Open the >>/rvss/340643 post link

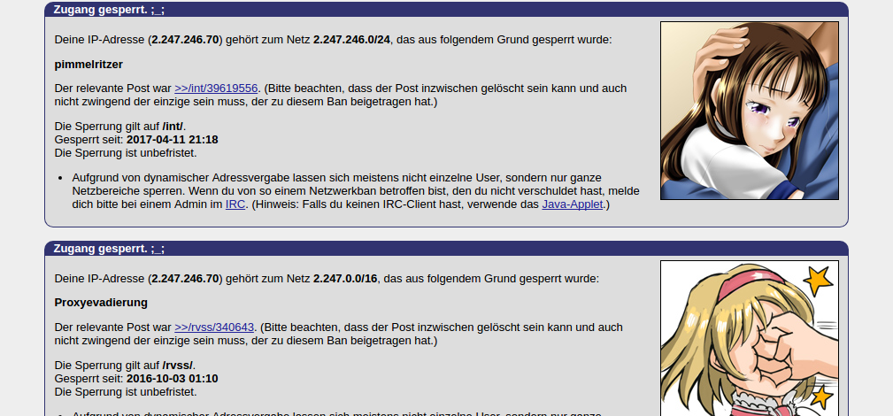(x=214, y=327)
